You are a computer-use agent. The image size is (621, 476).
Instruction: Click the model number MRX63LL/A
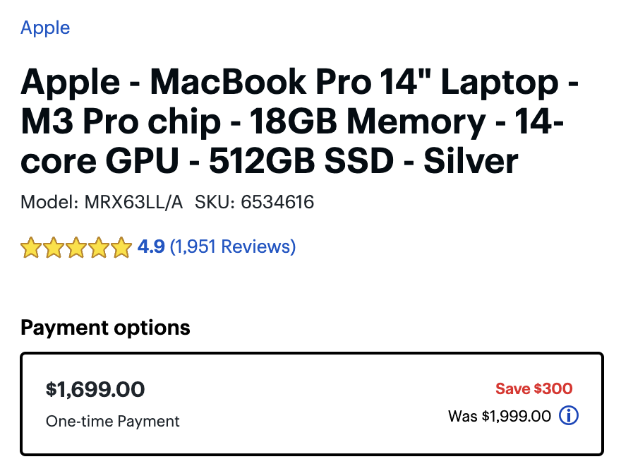[133, 202]
